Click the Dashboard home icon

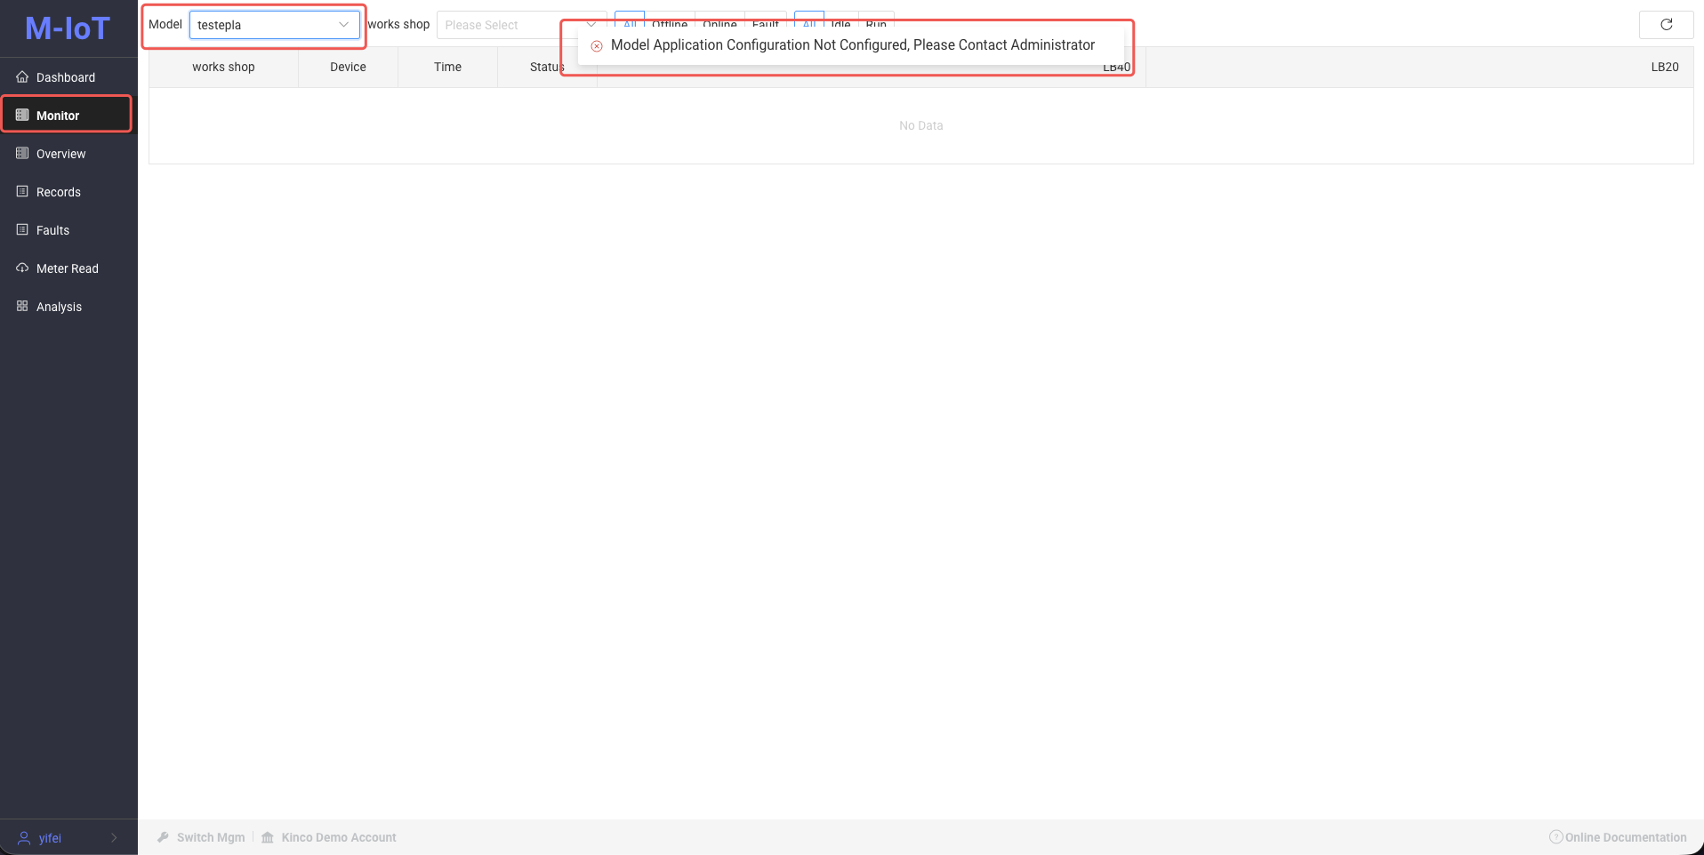22,77
